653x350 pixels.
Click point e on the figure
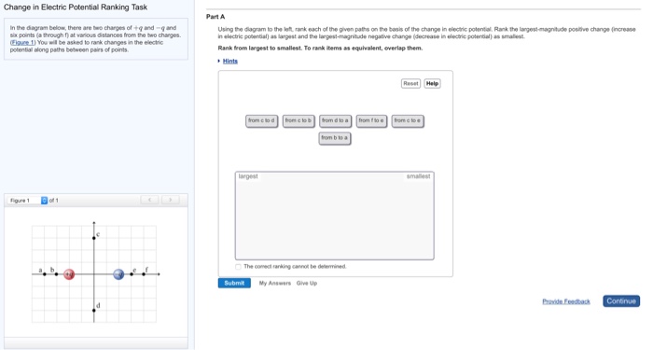click(x=132, y=274)
